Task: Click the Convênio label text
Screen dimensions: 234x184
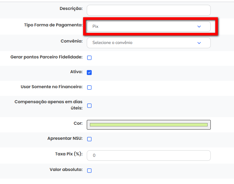Action: 71,41
